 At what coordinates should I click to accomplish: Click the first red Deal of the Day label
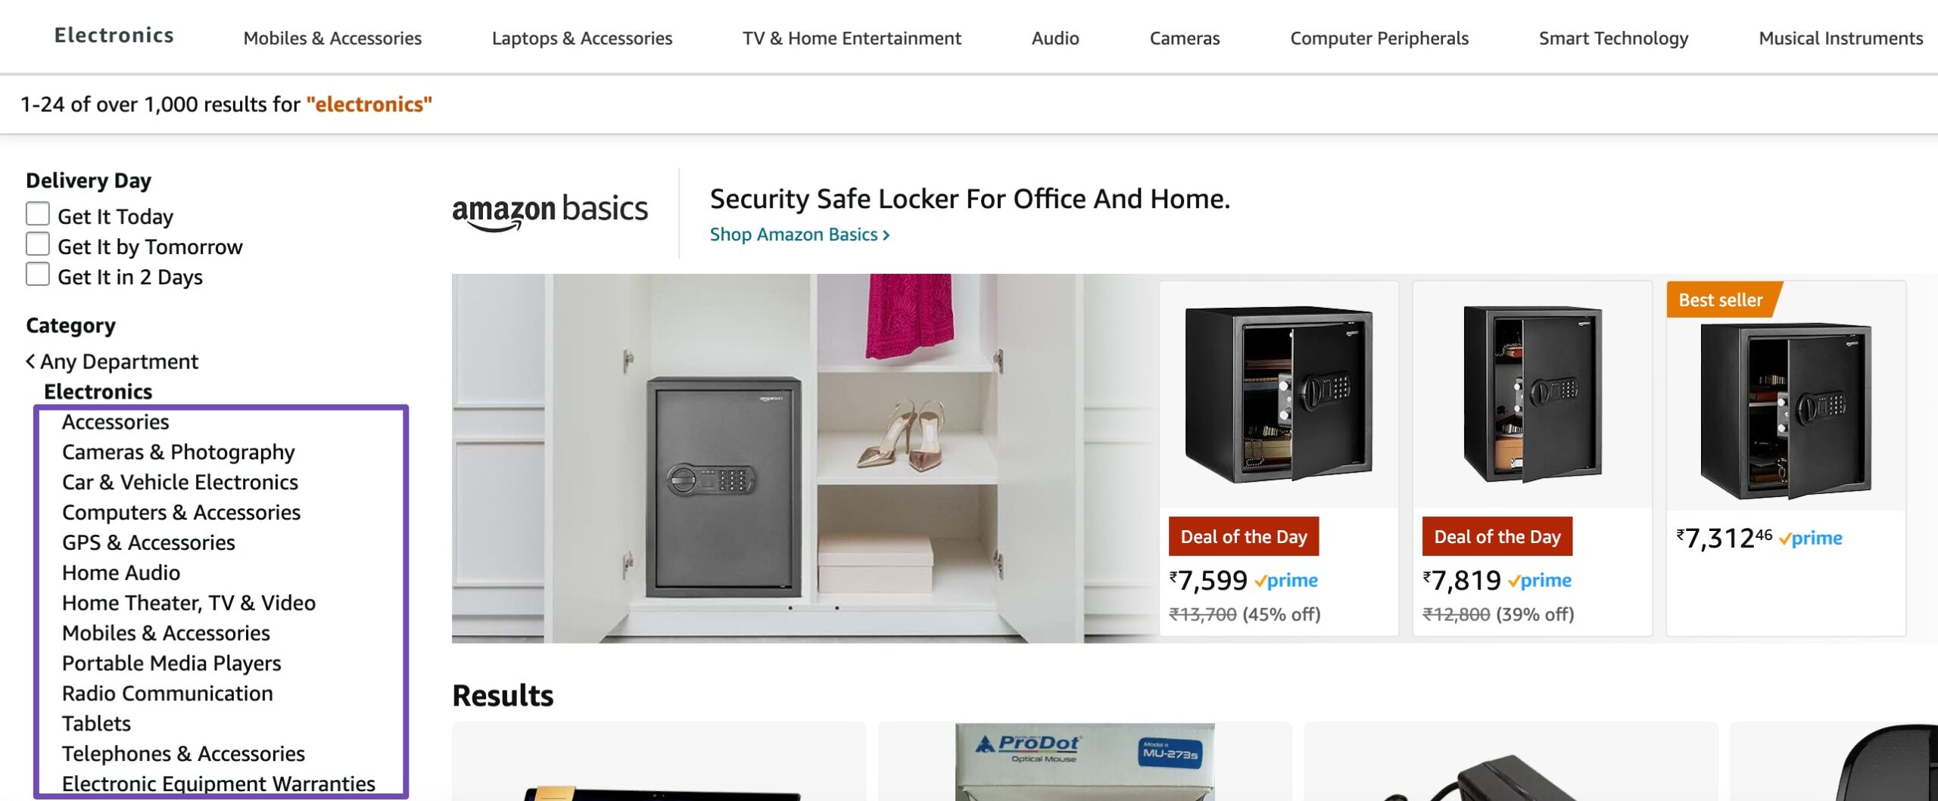coord(1244,536)
